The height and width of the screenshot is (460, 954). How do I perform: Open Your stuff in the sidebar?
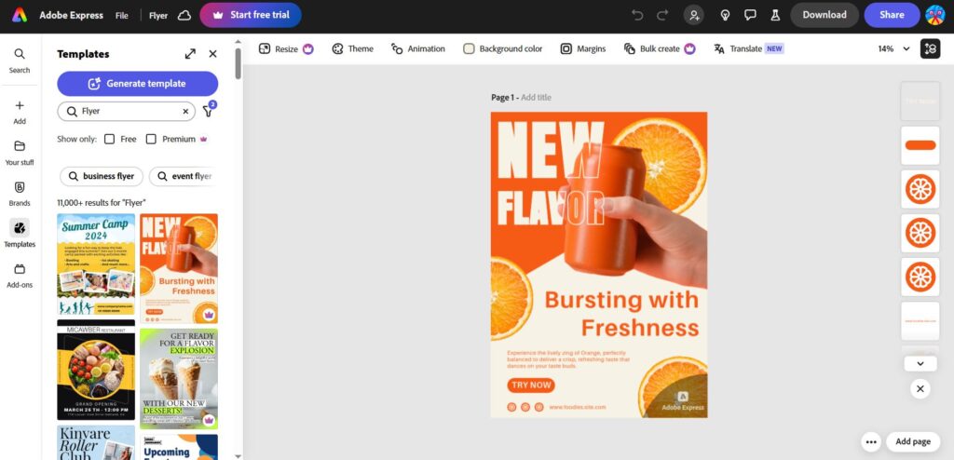tap(20, 153)
